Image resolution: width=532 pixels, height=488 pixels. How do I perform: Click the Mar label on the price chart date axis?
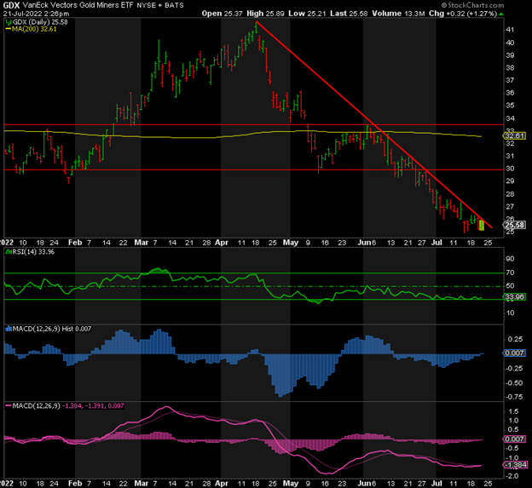click(x=142, y=243)
